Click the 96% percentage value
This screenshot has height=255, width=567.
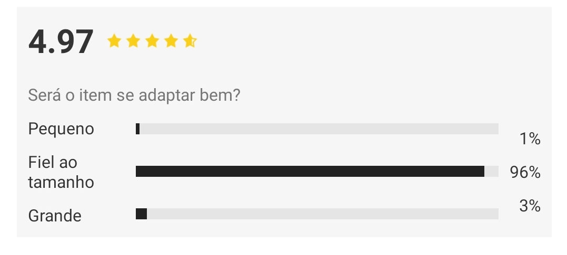pyautogui.click(x=525, y=173)
